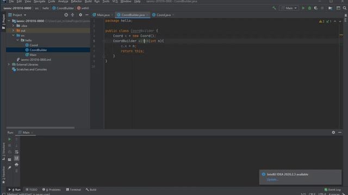Click the Project tool window stripe button
The height and width of the screenshot is (195, 348).
coord(4,22)
